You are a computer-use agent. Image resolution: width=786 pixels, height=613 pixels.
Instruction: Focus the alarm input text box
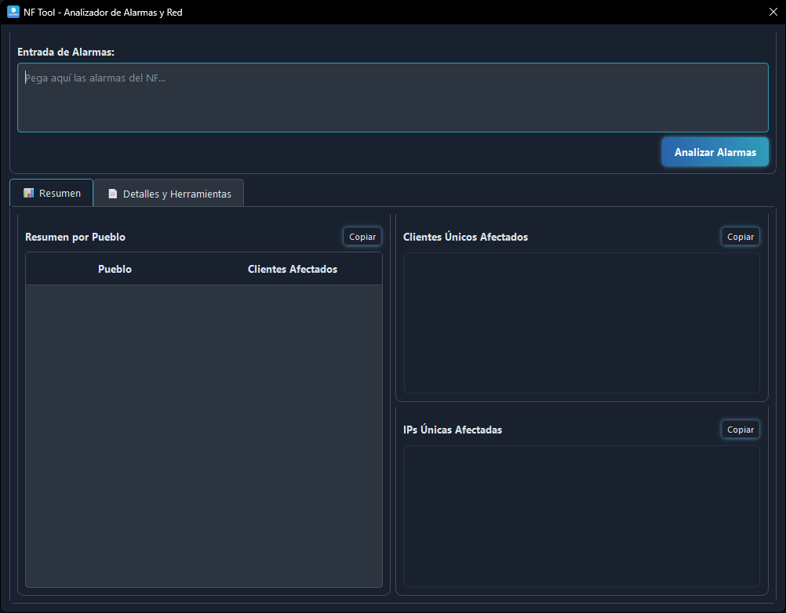tap(392, 98)
